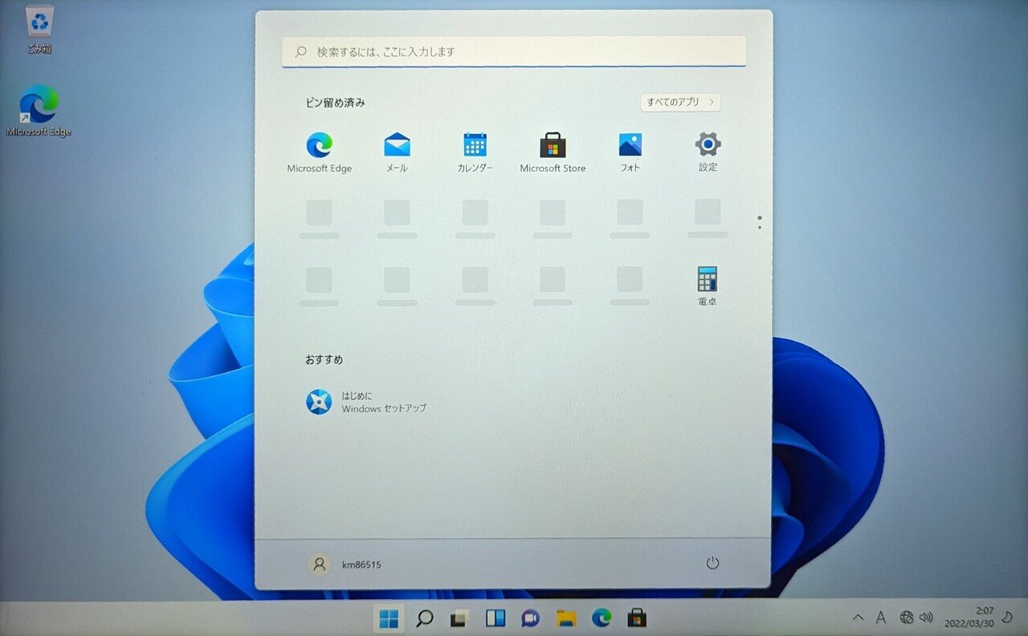Start a search with the taskbar magnifier icon
The height and width of the screenshot is (636, 1028).
click(x=425, y=618)
